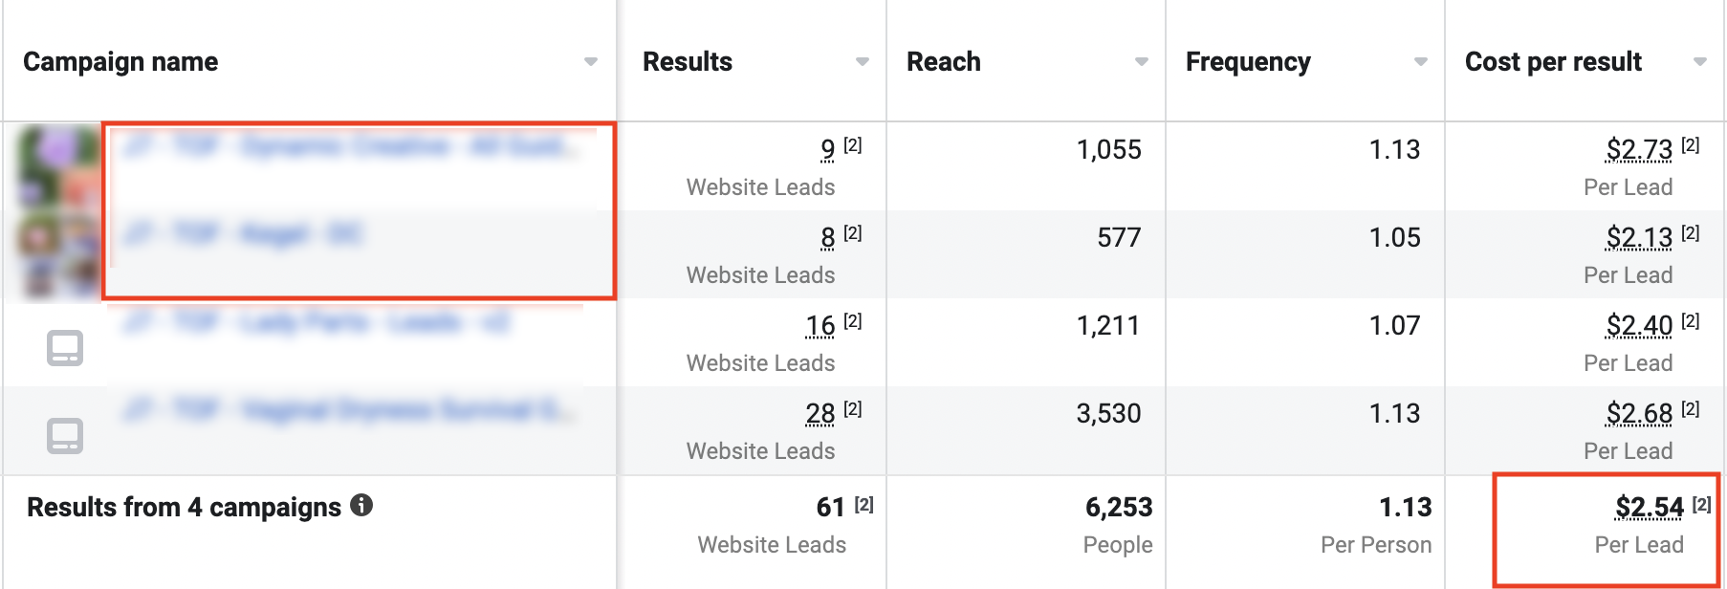1727x589 pixels.
Task: Click the footnote [2] beside total 61 results
Action: pos(863,505)
